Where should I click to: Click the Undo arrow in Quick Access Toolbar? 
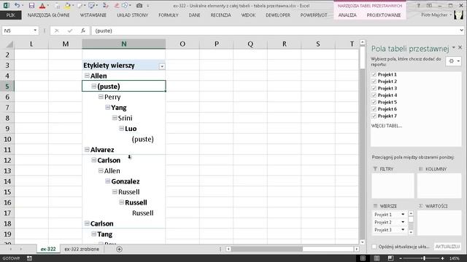coord(17,6)
